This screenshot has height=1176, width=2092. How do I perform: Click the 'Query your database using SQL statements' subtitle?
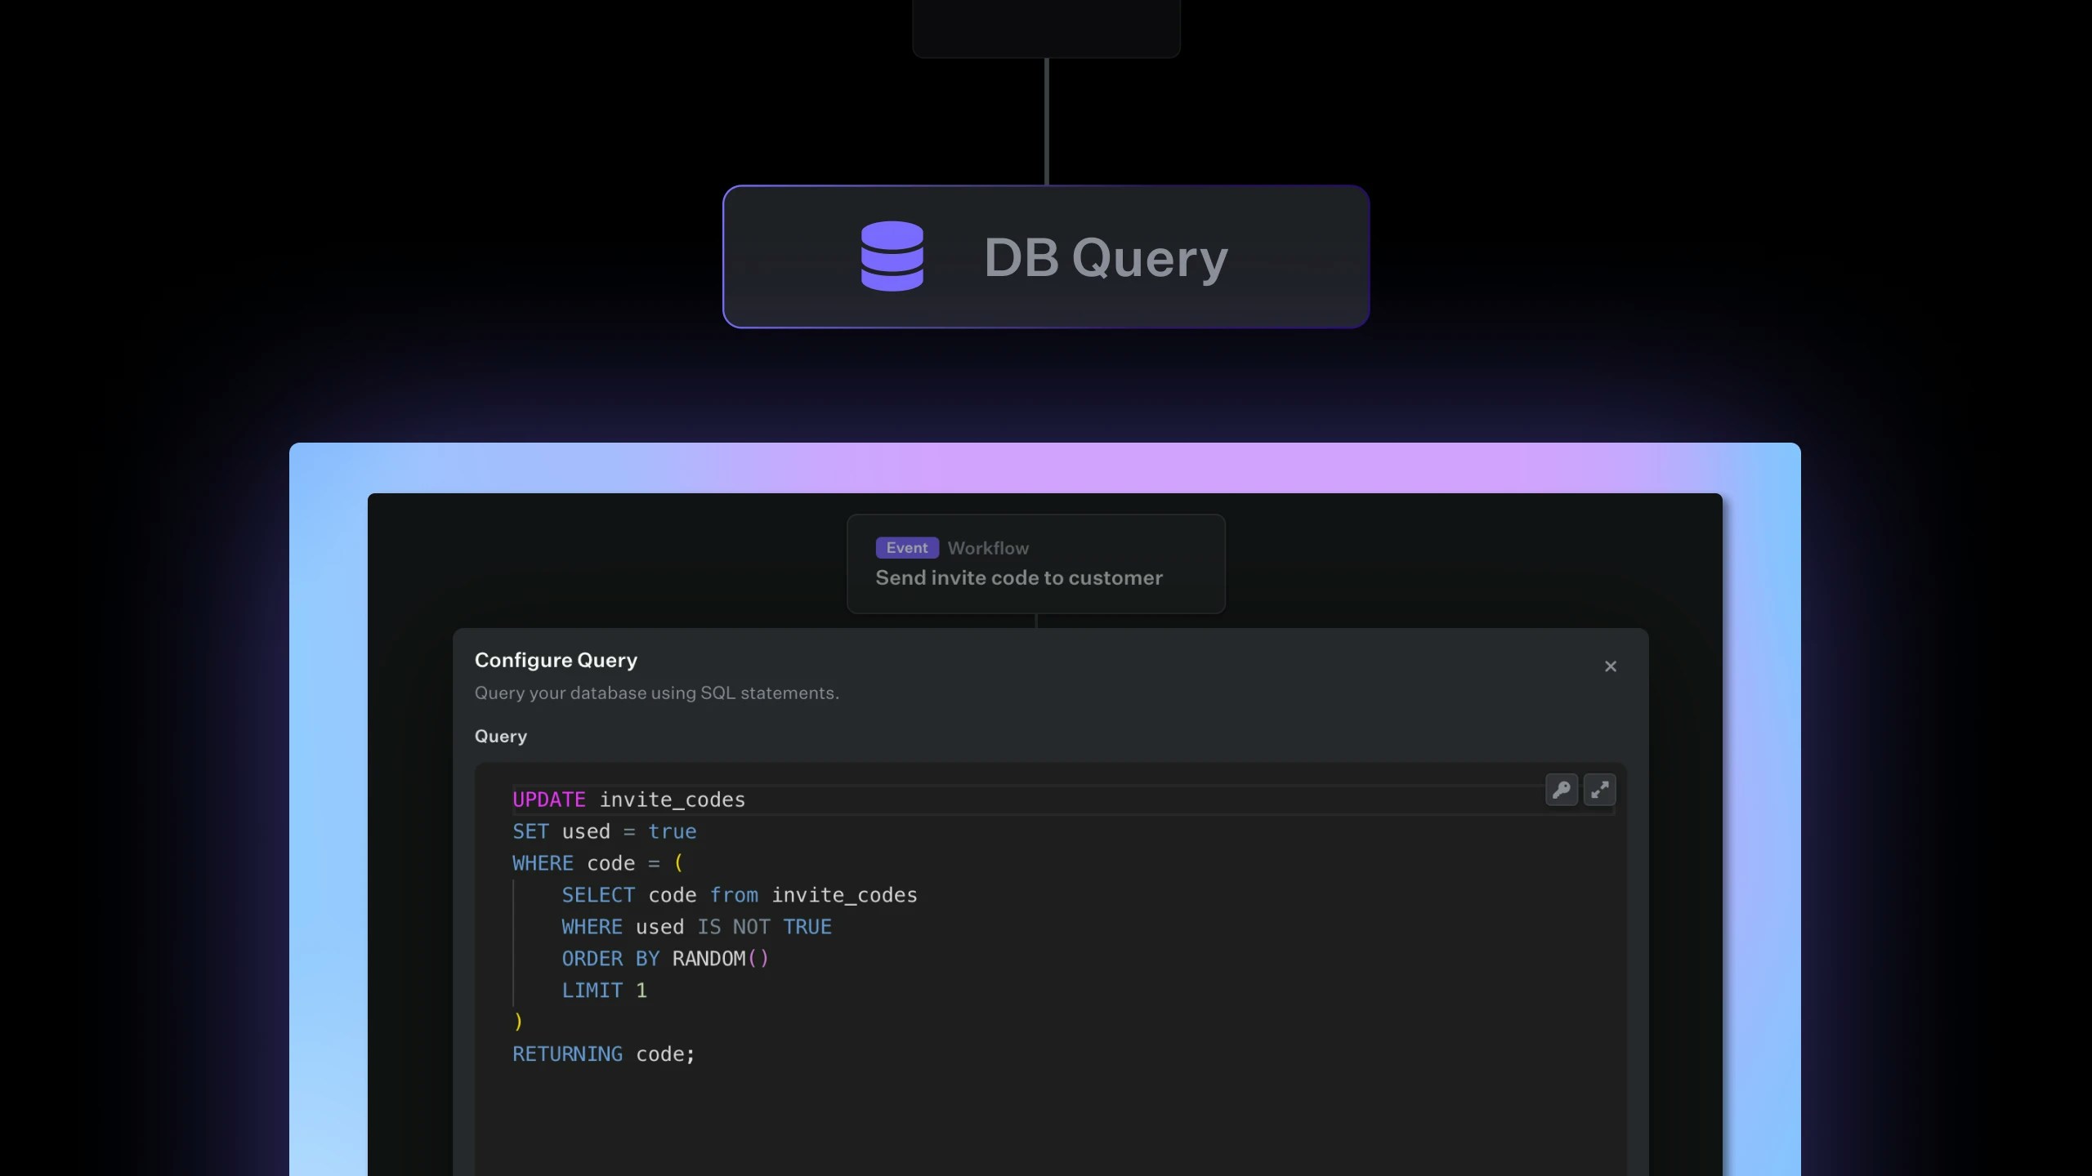[x=655, y=693]
